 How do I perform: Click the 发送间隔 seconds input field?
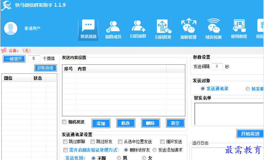coord(217,66)
